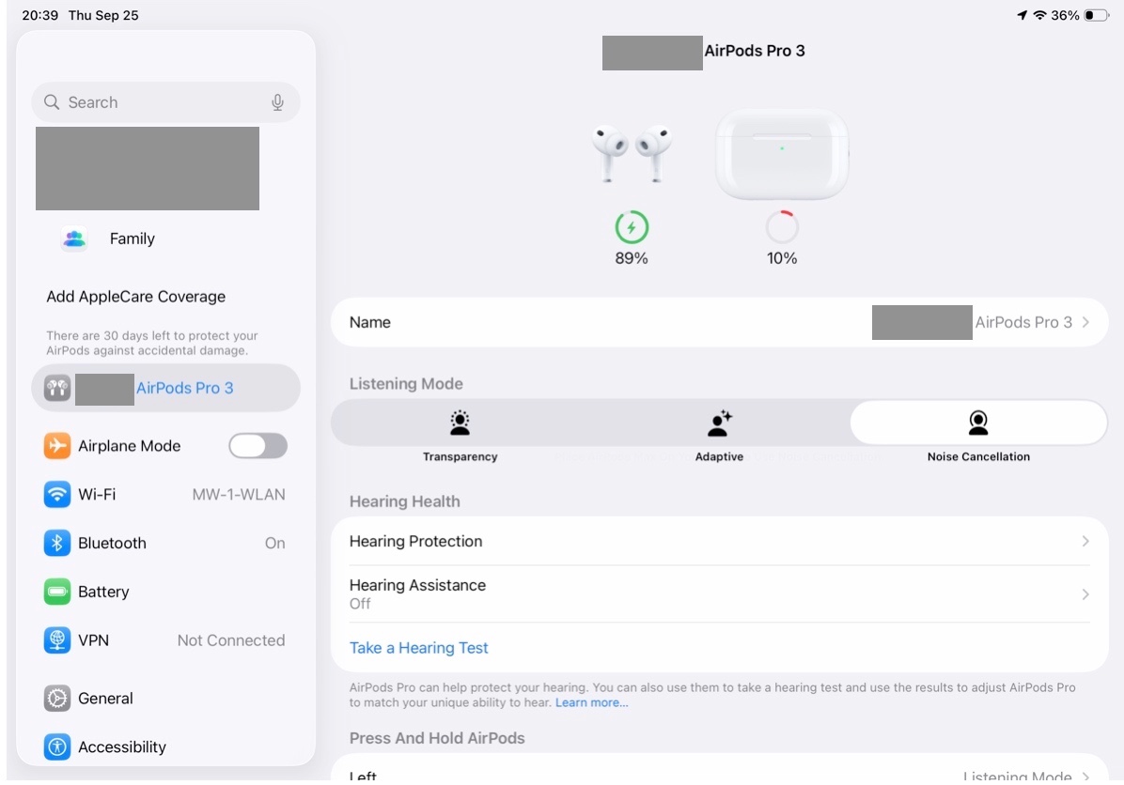Screen dimensions: 1124x785
Task: Tap the orange Airplane Mode icon
Action: click(57, 445)
